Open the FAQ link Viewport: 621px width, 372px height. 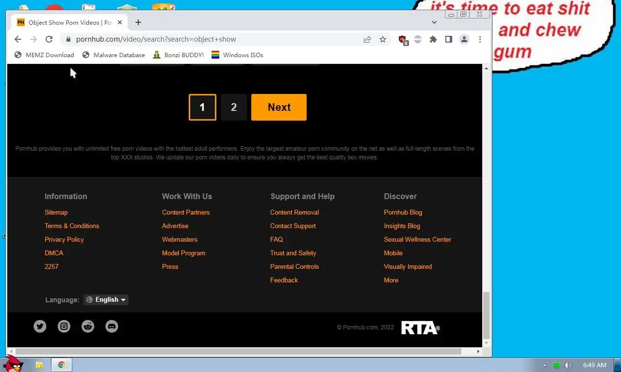(x=277, y=239)
